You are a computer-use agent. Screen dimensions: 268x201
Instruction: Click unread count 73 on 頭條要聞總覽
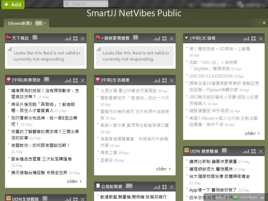pos(136,37)
